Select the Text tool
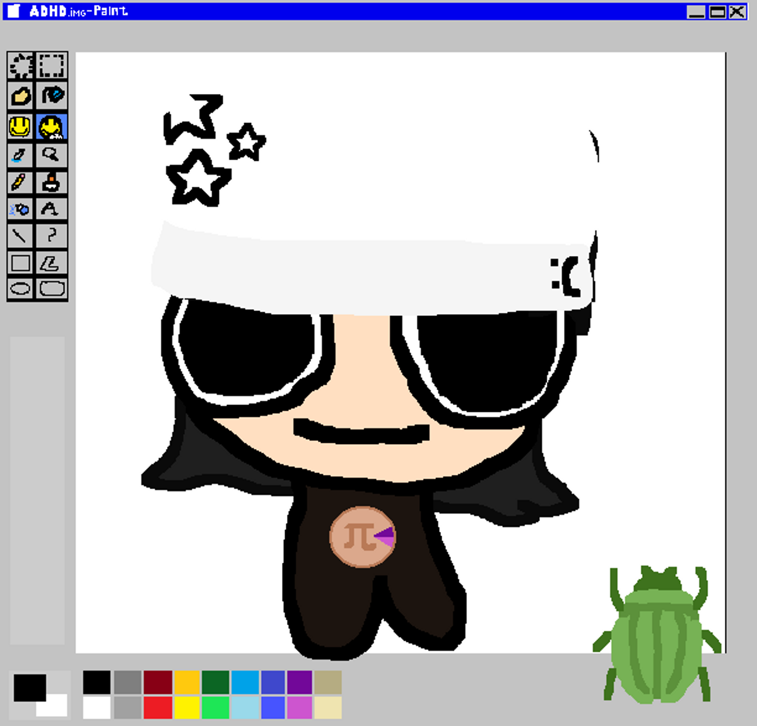 52,209
